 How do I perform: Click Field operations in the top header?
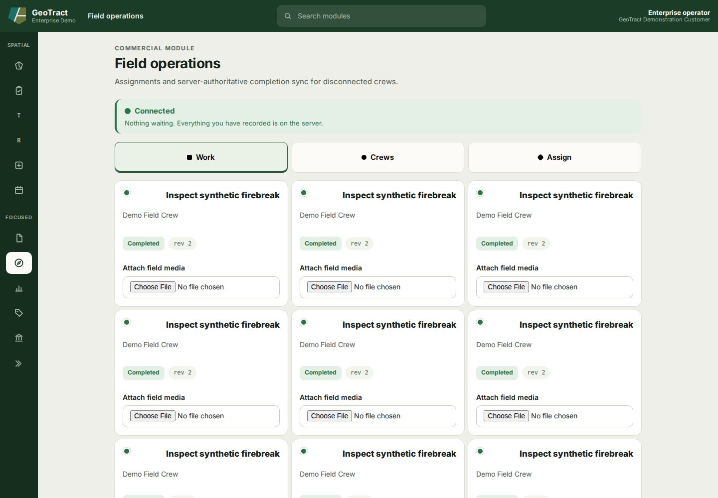116,16
